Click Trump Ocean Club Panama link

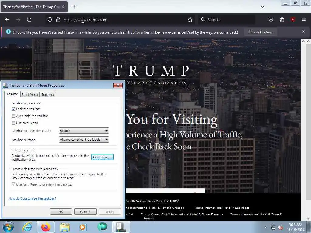(x=182, y=214)
